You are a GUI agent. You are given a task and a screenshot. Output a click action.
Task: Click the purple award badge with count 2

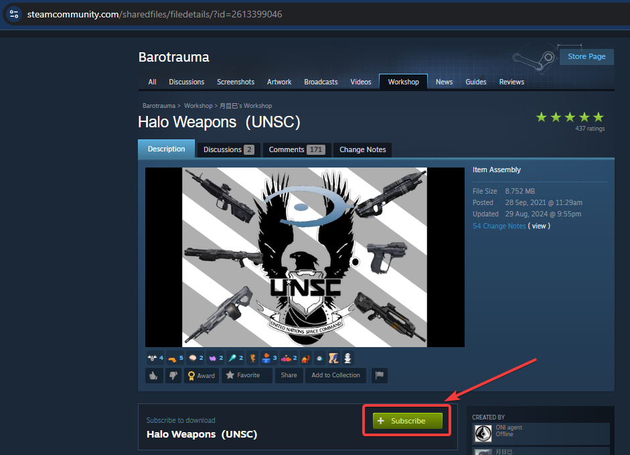[216, 358]
